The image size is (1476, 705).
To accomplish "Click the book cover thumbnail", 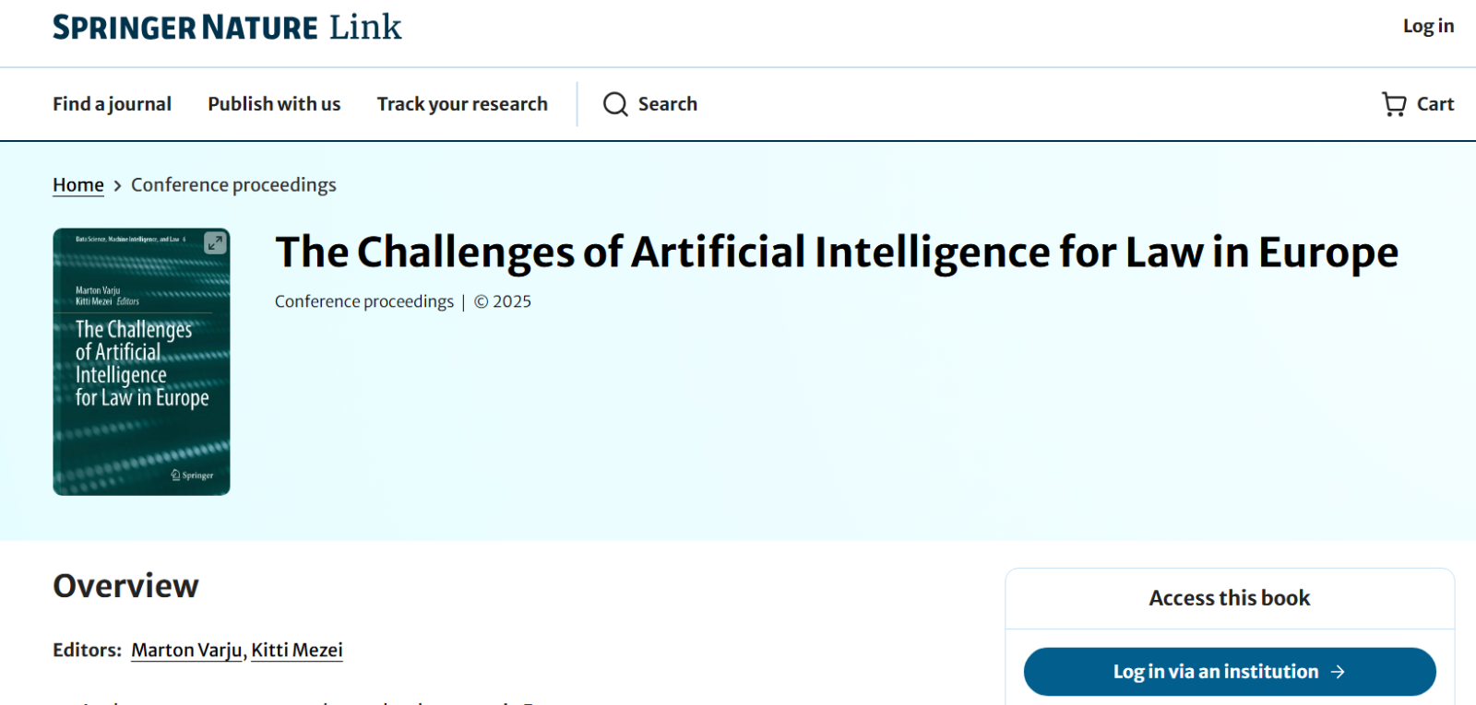I will click(x=141, y=362).
